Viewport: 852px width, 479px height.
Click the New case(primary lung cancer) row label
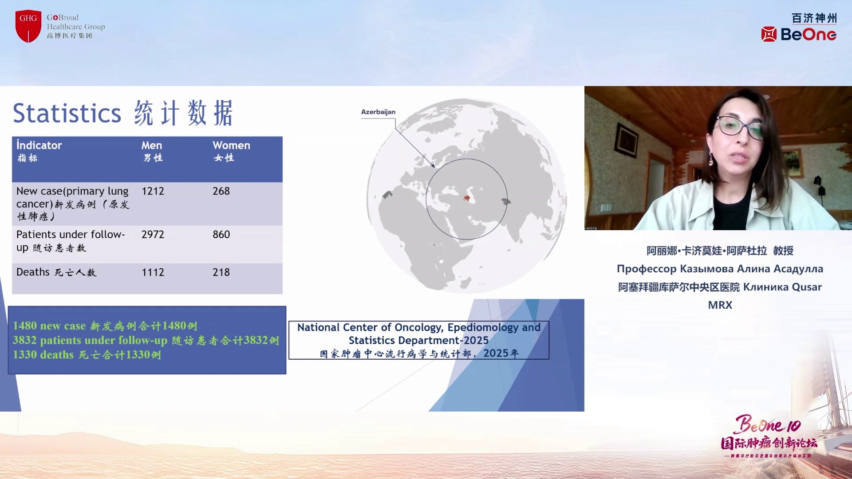point(73,204)
